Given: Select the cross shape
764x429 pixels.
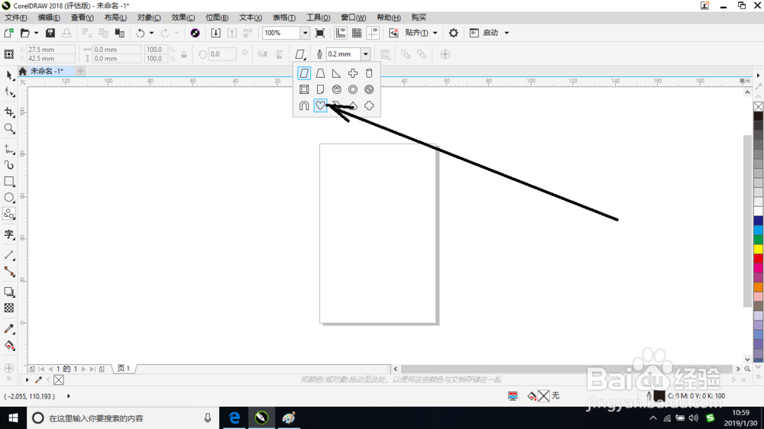Looking at the screenshot, I should click(x=353, y=73).
